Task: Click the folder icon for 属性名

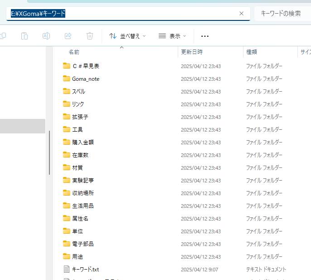Action: pyautogui.click(x=67, y=218)
